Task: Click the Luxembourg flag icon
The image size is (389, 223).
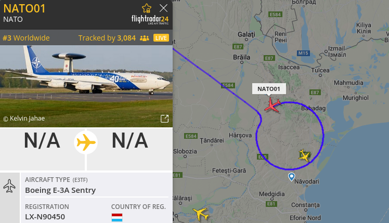Action: click(x=117, y=218)
